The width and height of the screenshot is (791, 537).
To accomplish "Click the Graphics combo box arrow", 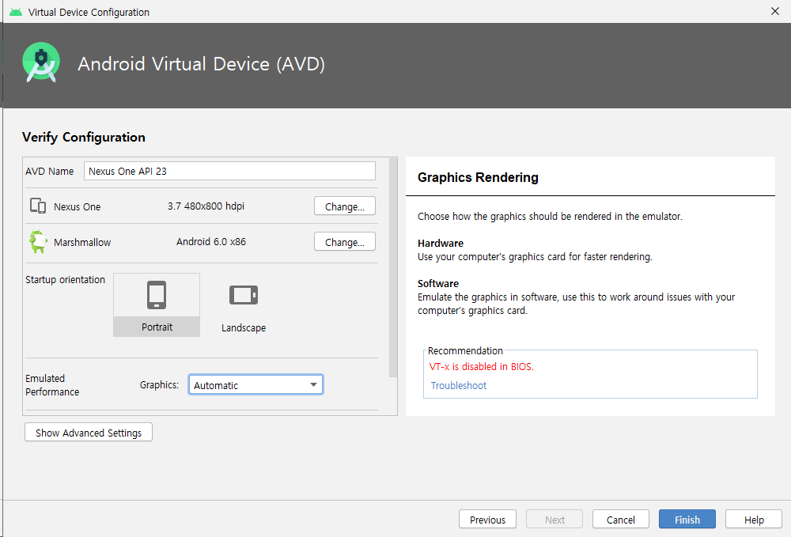I will click(x=313, y=385).
